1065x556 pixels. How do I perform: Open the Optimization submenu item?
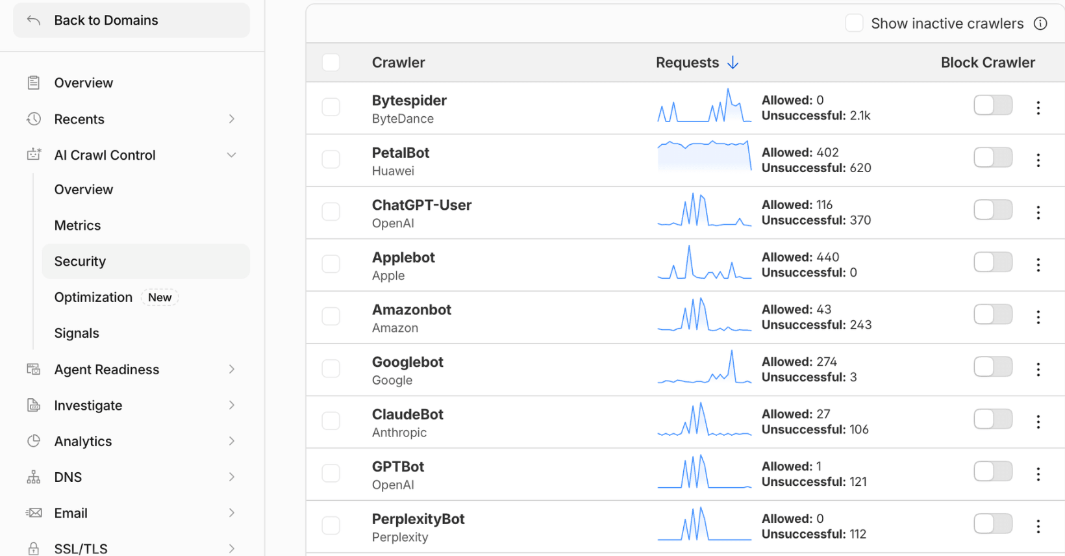(x=146, y=297)
